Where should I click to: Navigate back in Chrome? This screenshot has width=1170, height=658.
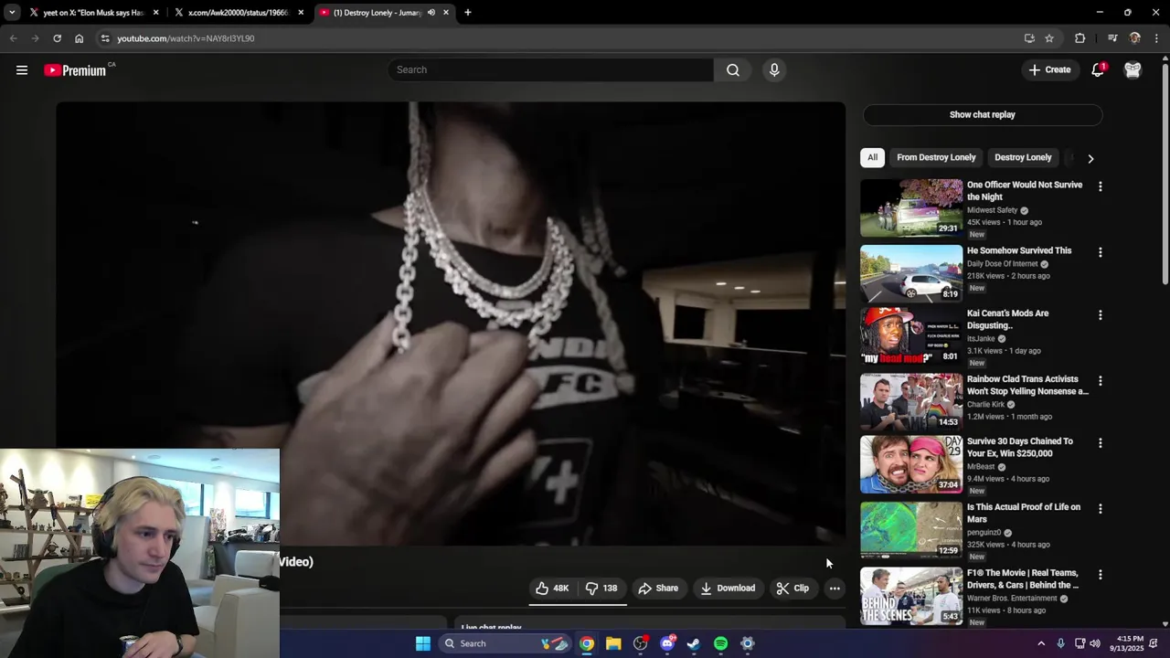13,38
